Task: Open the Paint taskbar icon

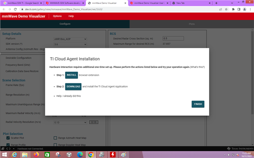Action: (x=123, y=155)
